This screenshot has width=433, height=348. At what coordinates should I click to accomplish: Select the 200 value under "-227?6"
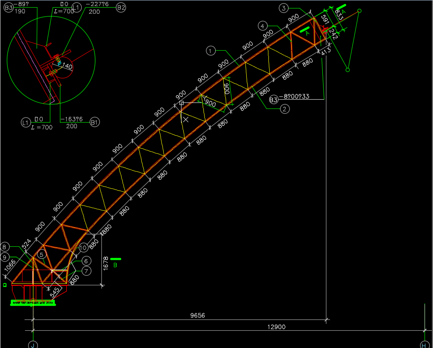[95, 12]
